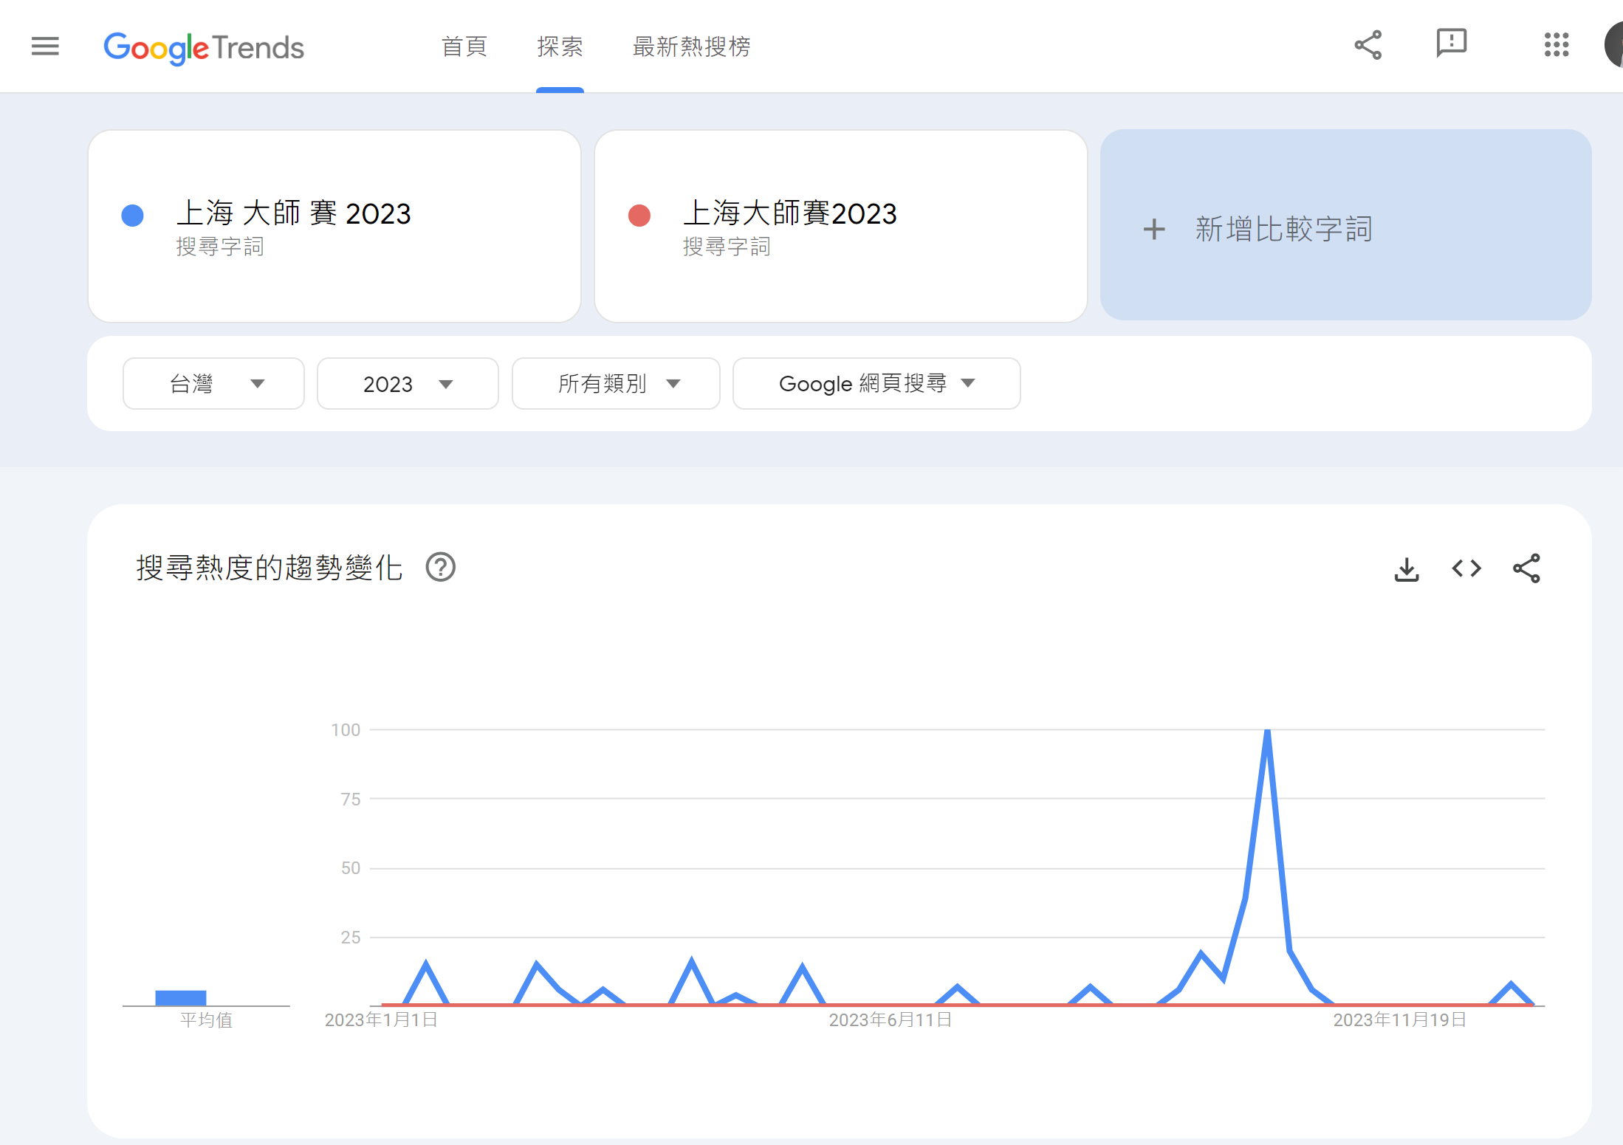
Task: Download the trend chart as CSV
Action: (x=1407, y=569)
